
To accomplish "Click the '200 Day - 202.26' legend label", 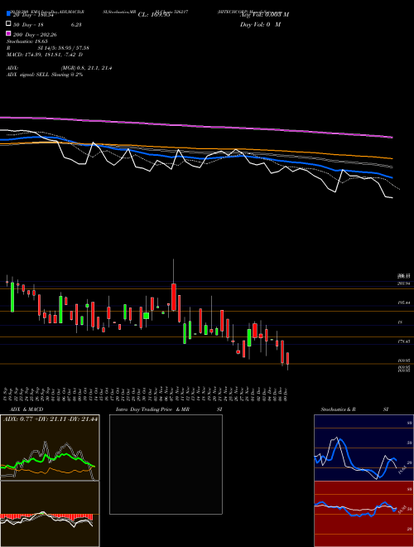I will [x=35, y=35].
